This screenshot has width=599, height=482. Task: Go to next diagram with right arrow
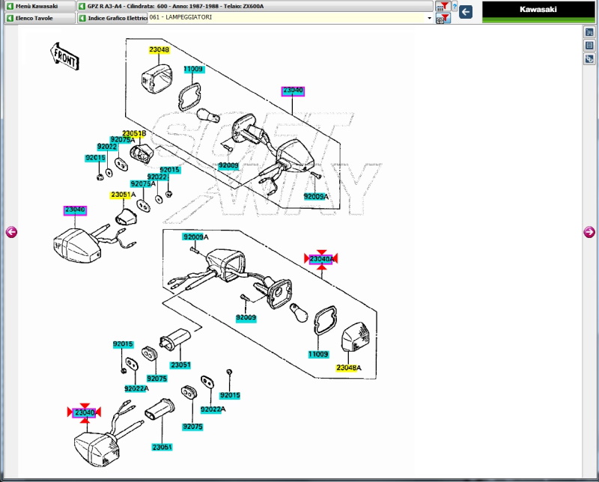pyautogui.click(x=589, y=232)
